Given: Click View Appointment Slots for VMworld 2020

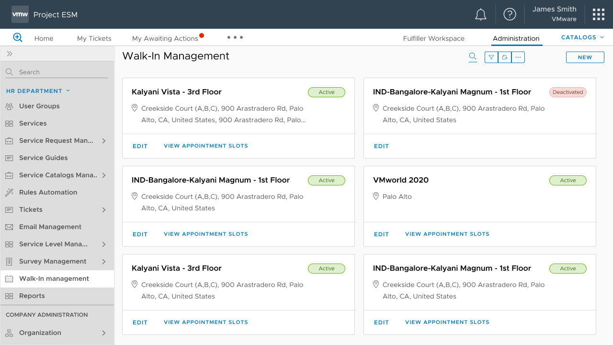Looking at the screenshot, I should point(447,234).
